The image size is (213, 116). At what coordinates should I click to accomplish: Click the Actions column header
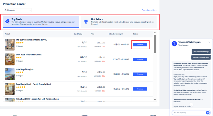coord(135,34)
